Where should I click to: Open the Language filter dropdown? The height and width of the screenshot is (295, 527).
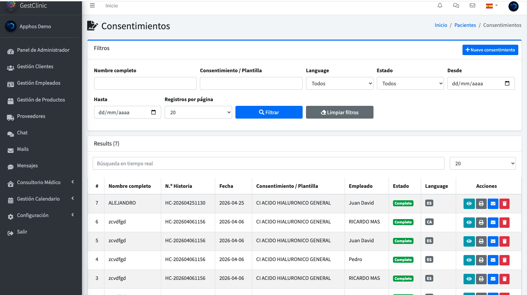[340, 83]
